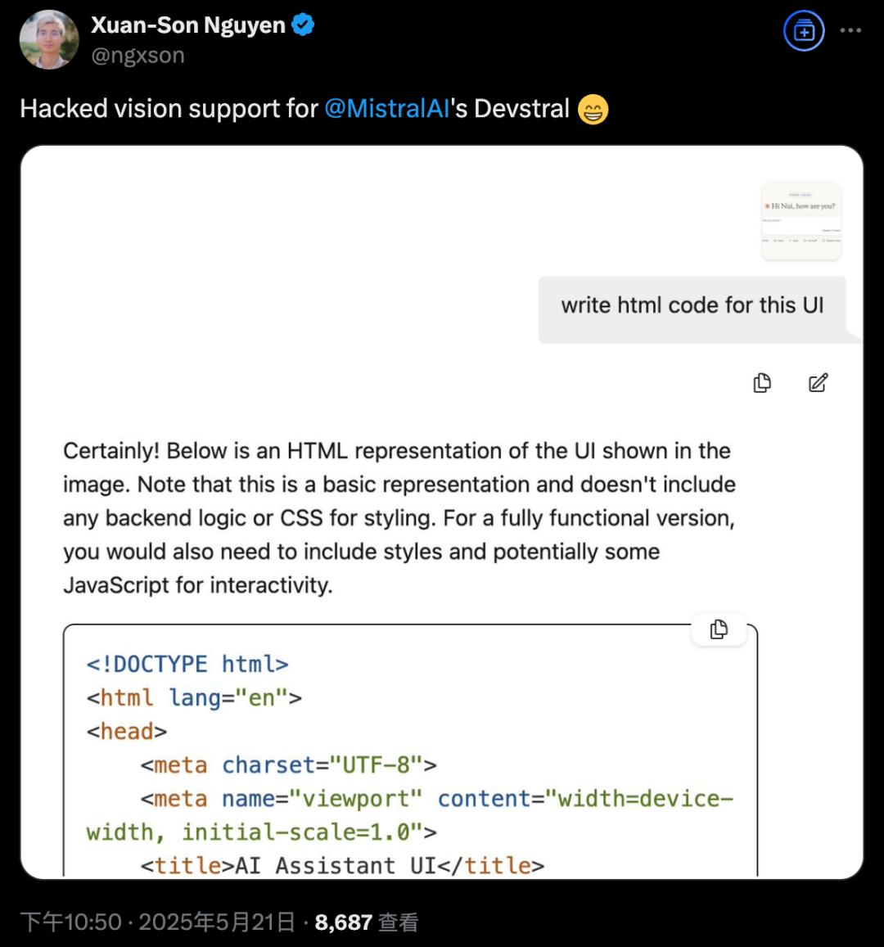Copy the code block contents
This screenshot has width=884, height=947.
tap(719, 629)
